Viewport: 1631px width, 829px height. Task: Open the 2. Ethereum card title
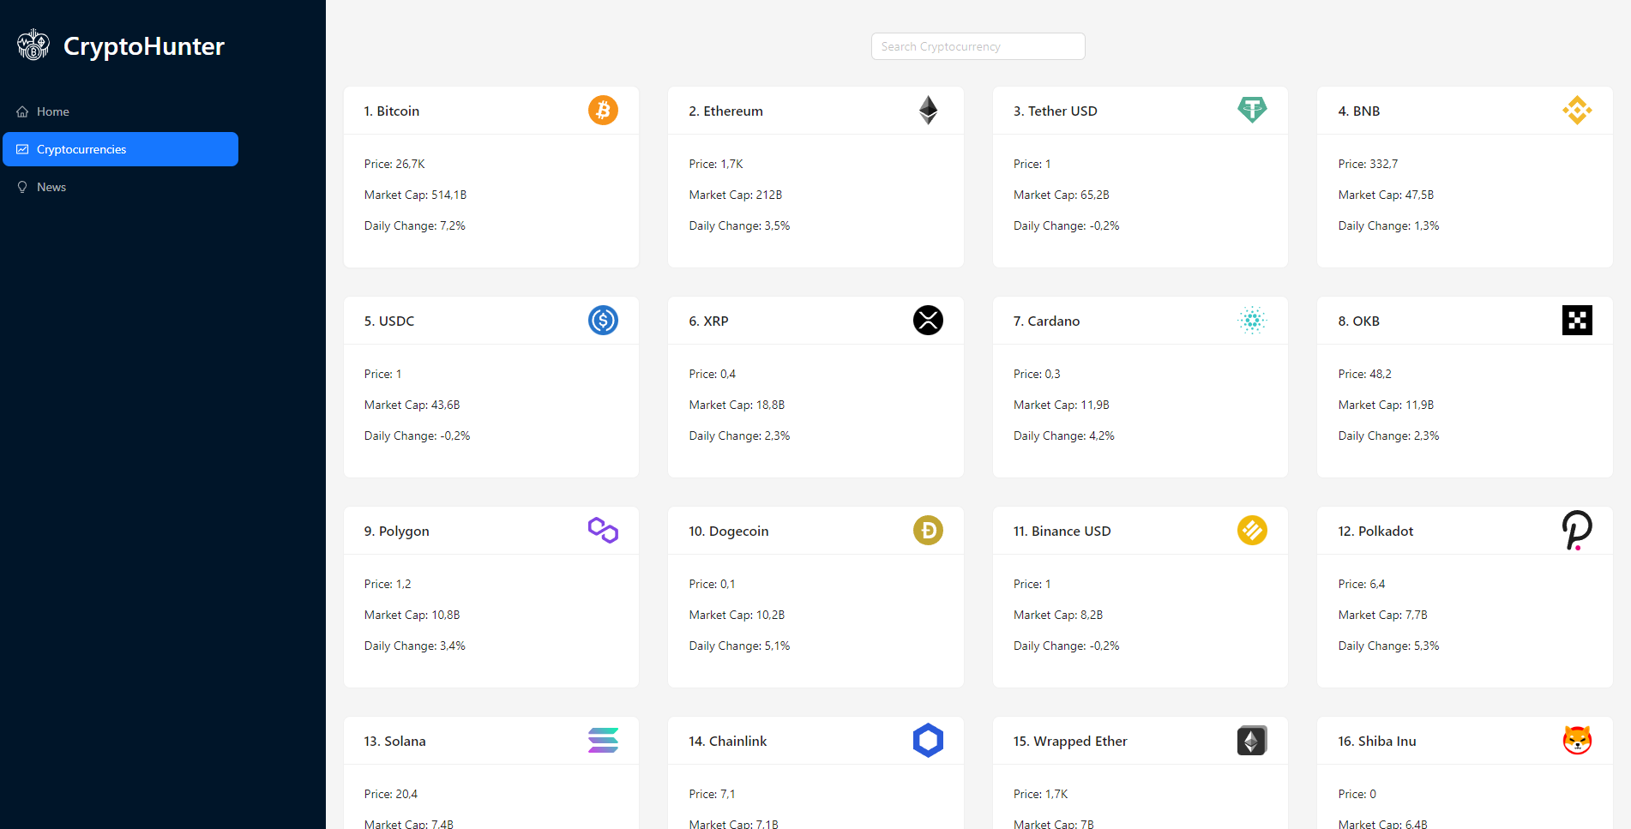point(725,111)
